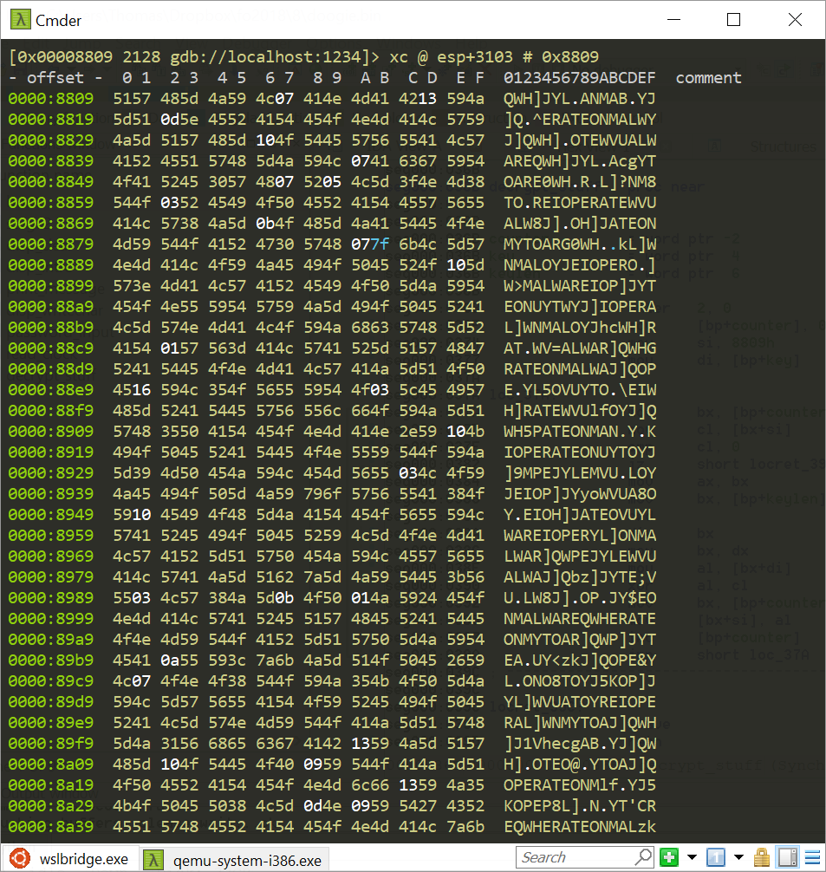Open a new console with the green plus icon
The image size is (826, 872).
668,856
